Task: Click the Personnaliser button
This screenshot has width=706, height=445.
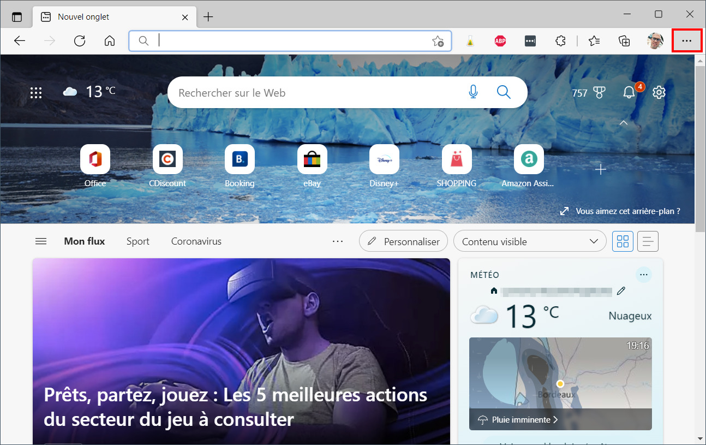Action: [x=403, y=241]
